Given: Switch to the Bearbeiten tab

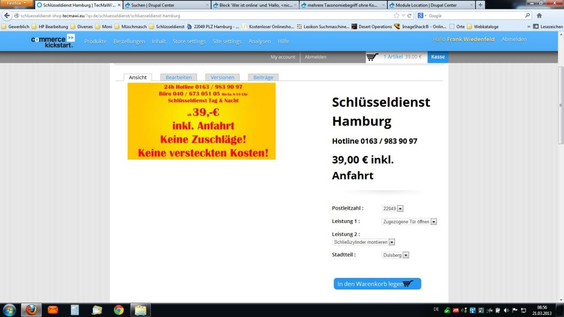Looking at the screenshot, I should click(178, 78).
